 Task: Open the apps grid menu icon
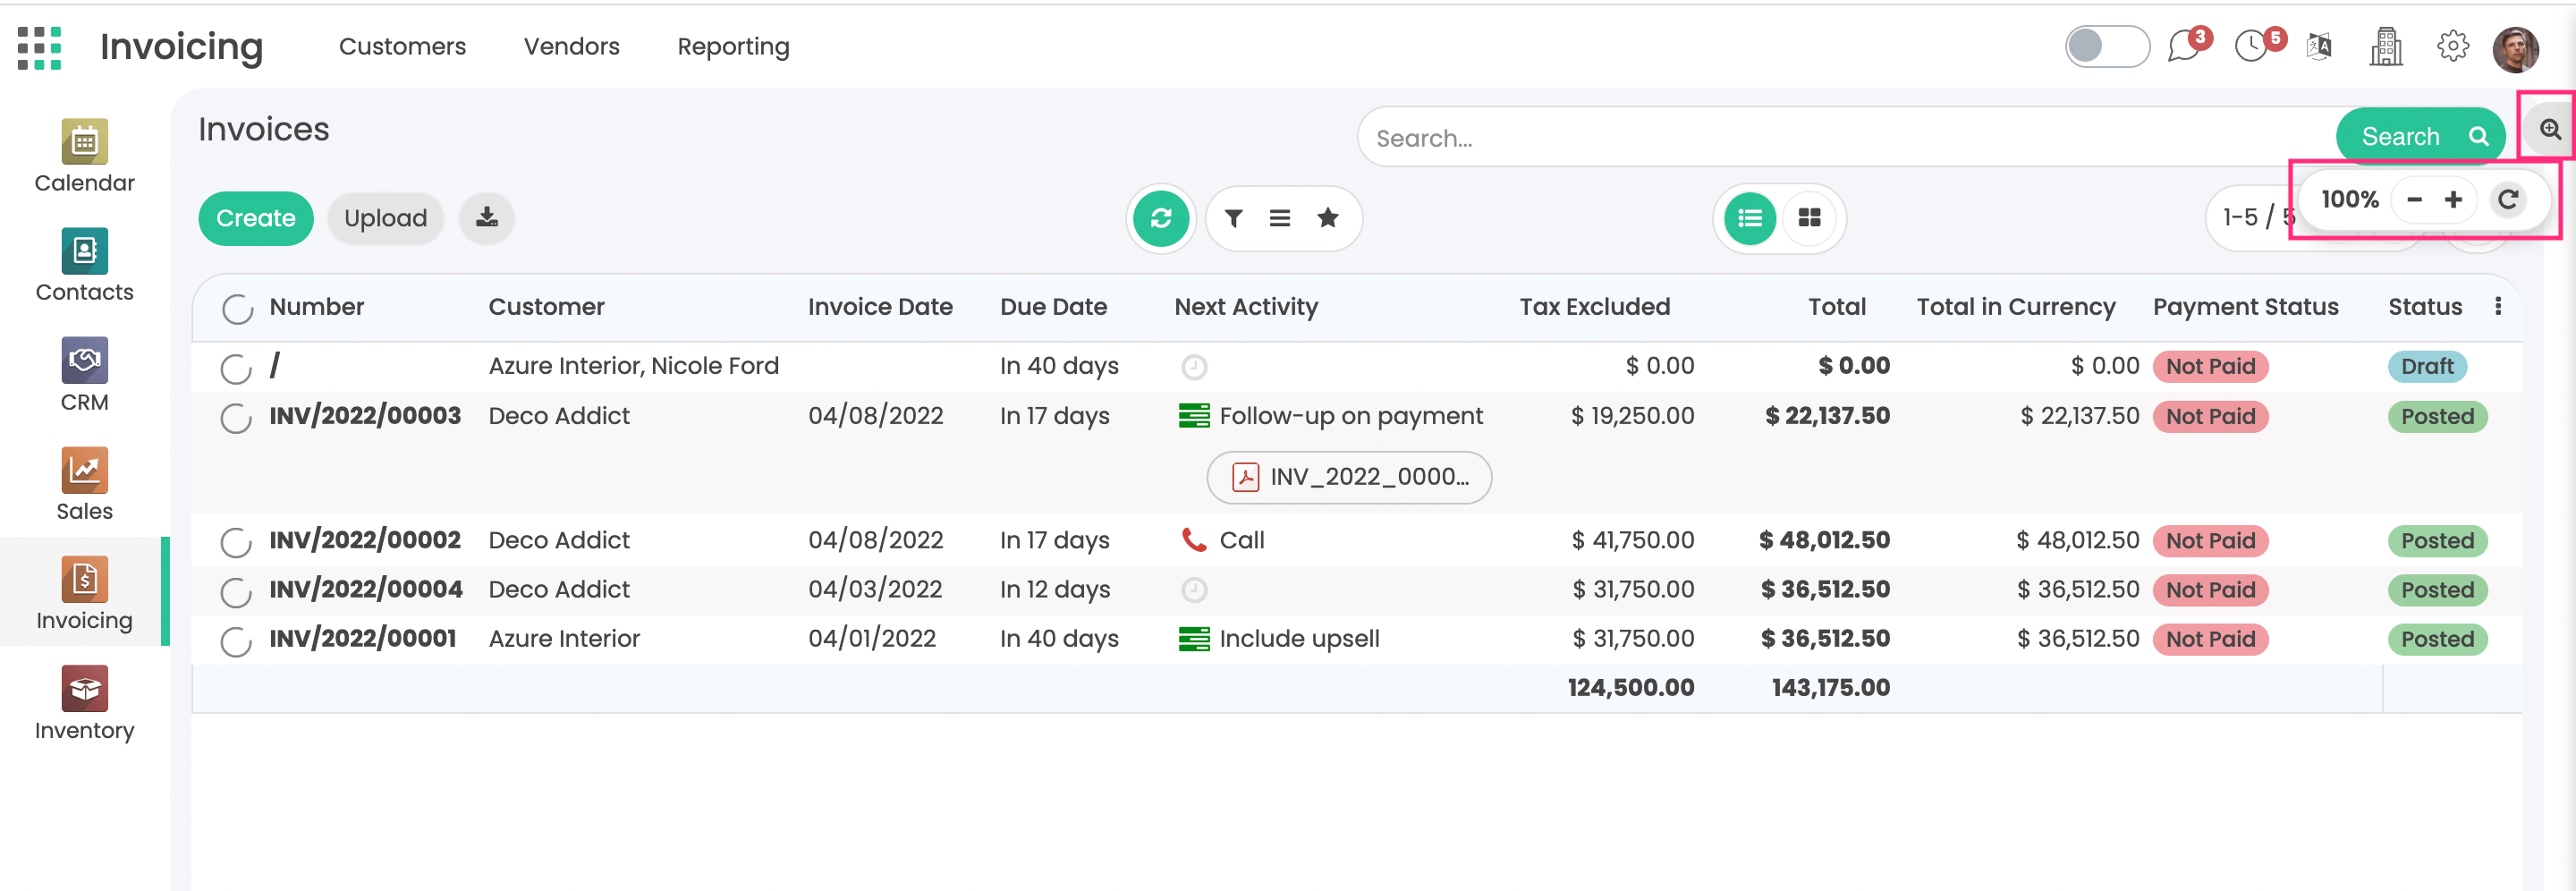tap(40, 48)
